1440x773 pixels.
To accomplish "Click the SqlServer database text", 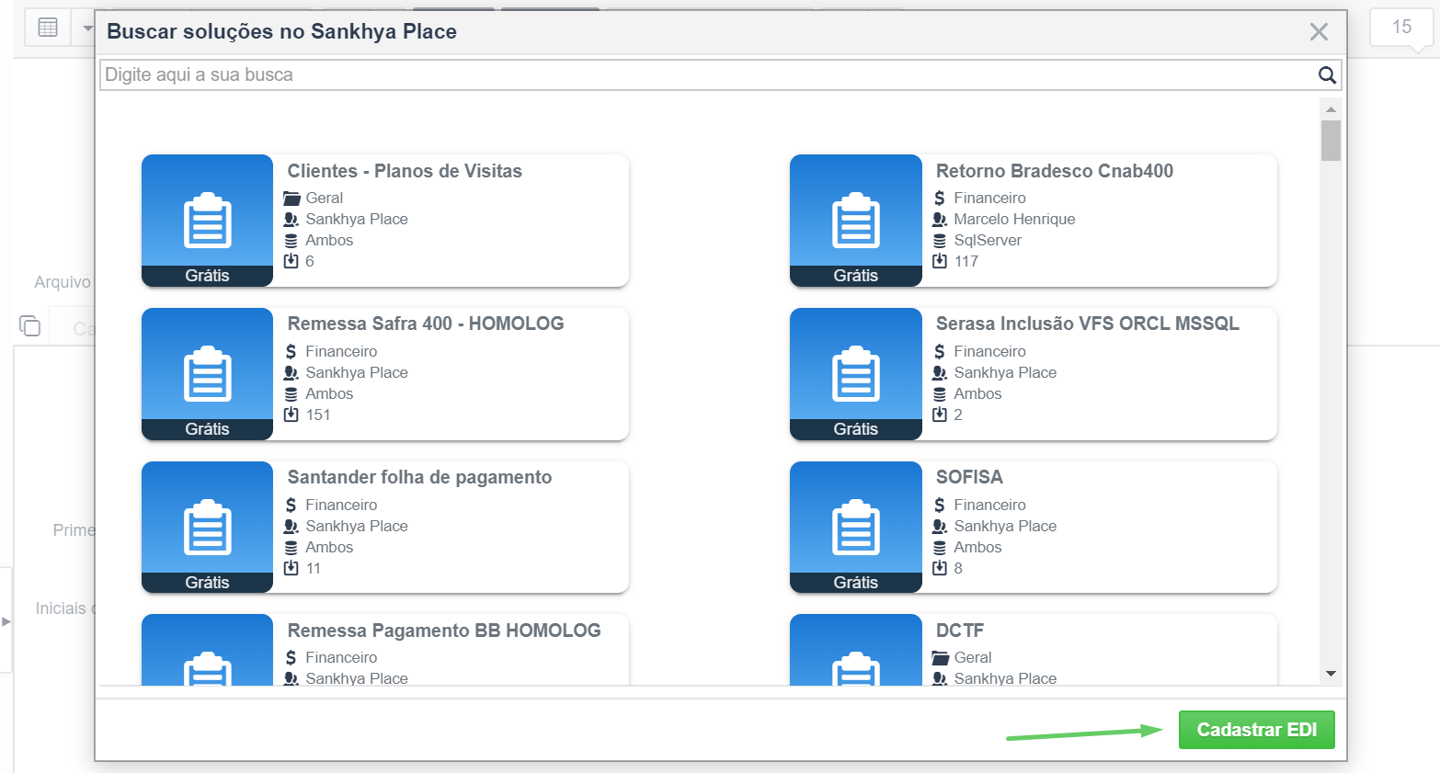I will (x=988, y=240).
